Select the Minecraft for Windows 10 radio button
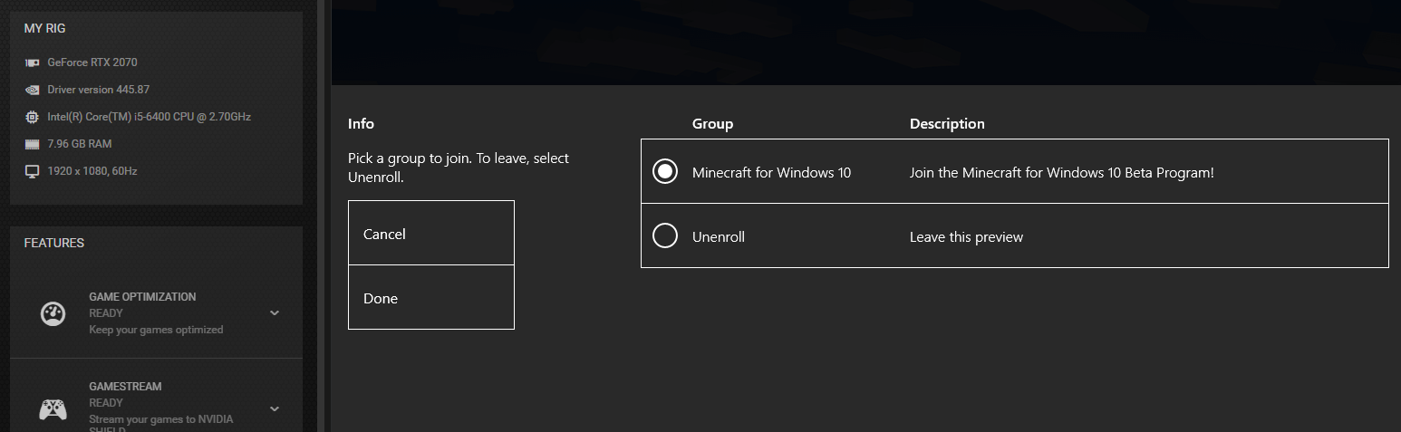Image resolution: width=1401 pixels, height=432 pixels. point(665,171)
